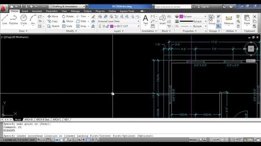The width and height of the screenshot is (261, 146).
Task: Click the Undo arrow in quick access toolbar
Action: pyautogui.click(x=36, y=6)
